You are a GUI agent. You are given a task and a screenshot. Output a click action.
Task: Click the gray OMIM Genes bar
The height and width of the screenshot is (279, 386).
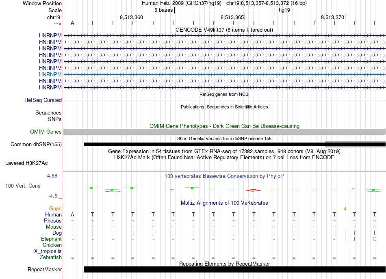point(225,132)
